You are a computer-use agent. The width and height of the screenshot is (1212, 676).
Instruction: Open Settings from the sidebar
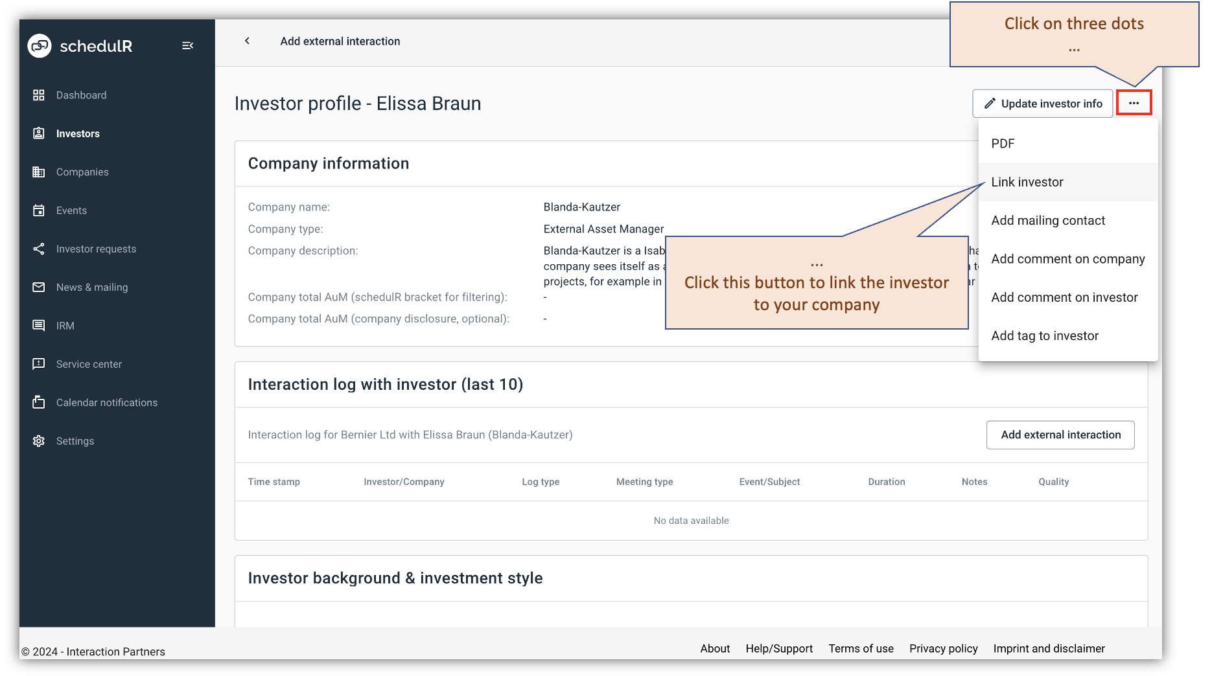point(39,440)
